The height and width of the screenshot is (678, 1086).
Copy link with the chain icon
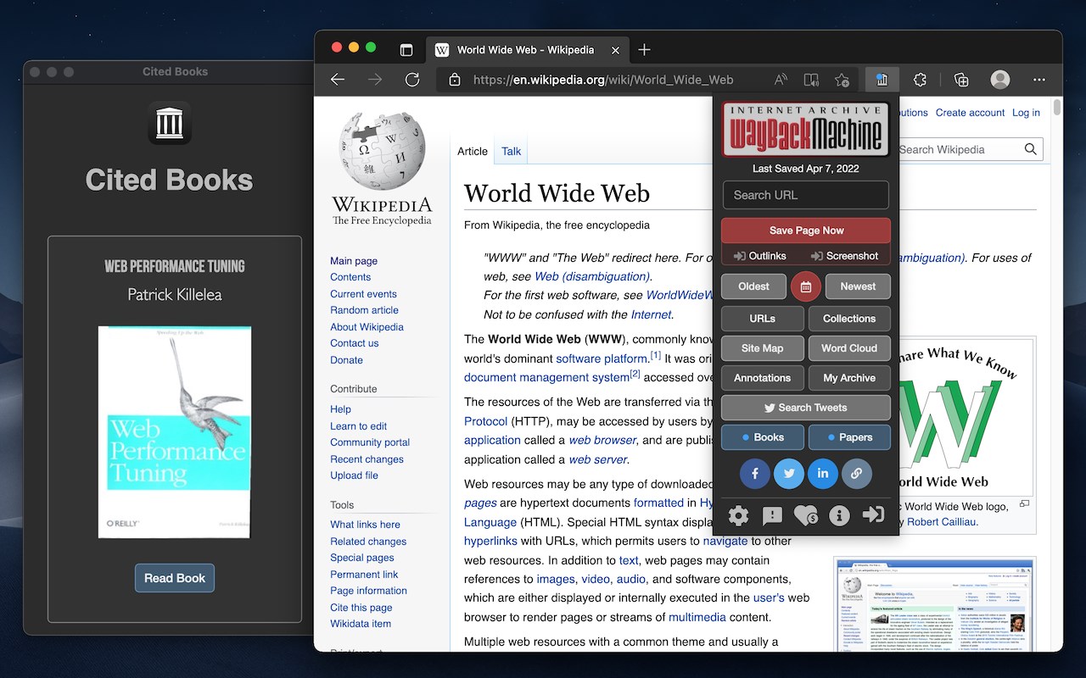click(x=856, y=474)
